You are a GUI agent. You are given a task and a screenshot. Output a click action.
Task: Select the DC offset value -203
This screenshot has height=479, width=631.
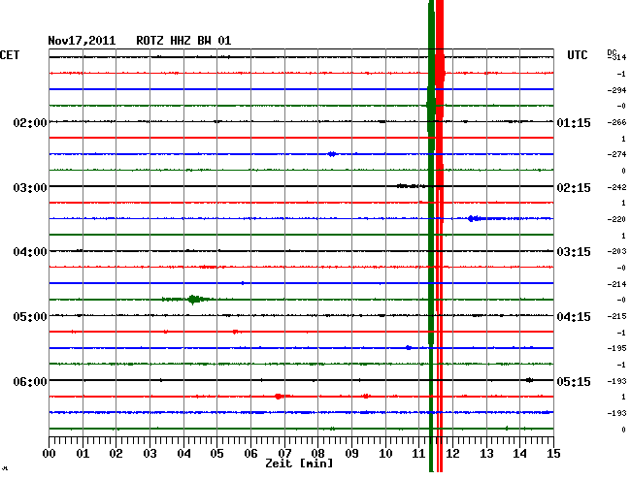pos(616,251)
